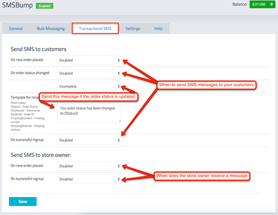Image resolution: width=278 pixels, height=215 pixels.
Task: Click the 'Send SMS to store owner:' heading
Action: [41, 155]
